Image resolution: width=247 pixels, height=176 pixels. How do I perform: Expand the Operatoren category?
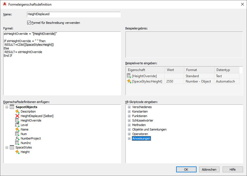click(129, 134)
